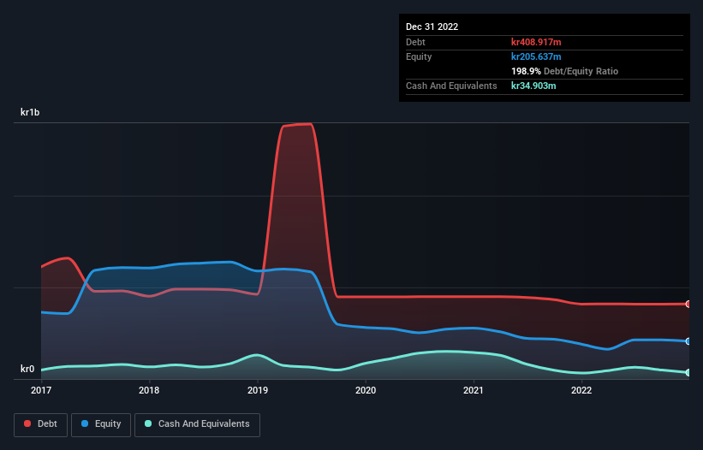The width and height of the screenshot is (703, 450).
Task: Click the Equity row label in tooltip
Action: [419, 56]
